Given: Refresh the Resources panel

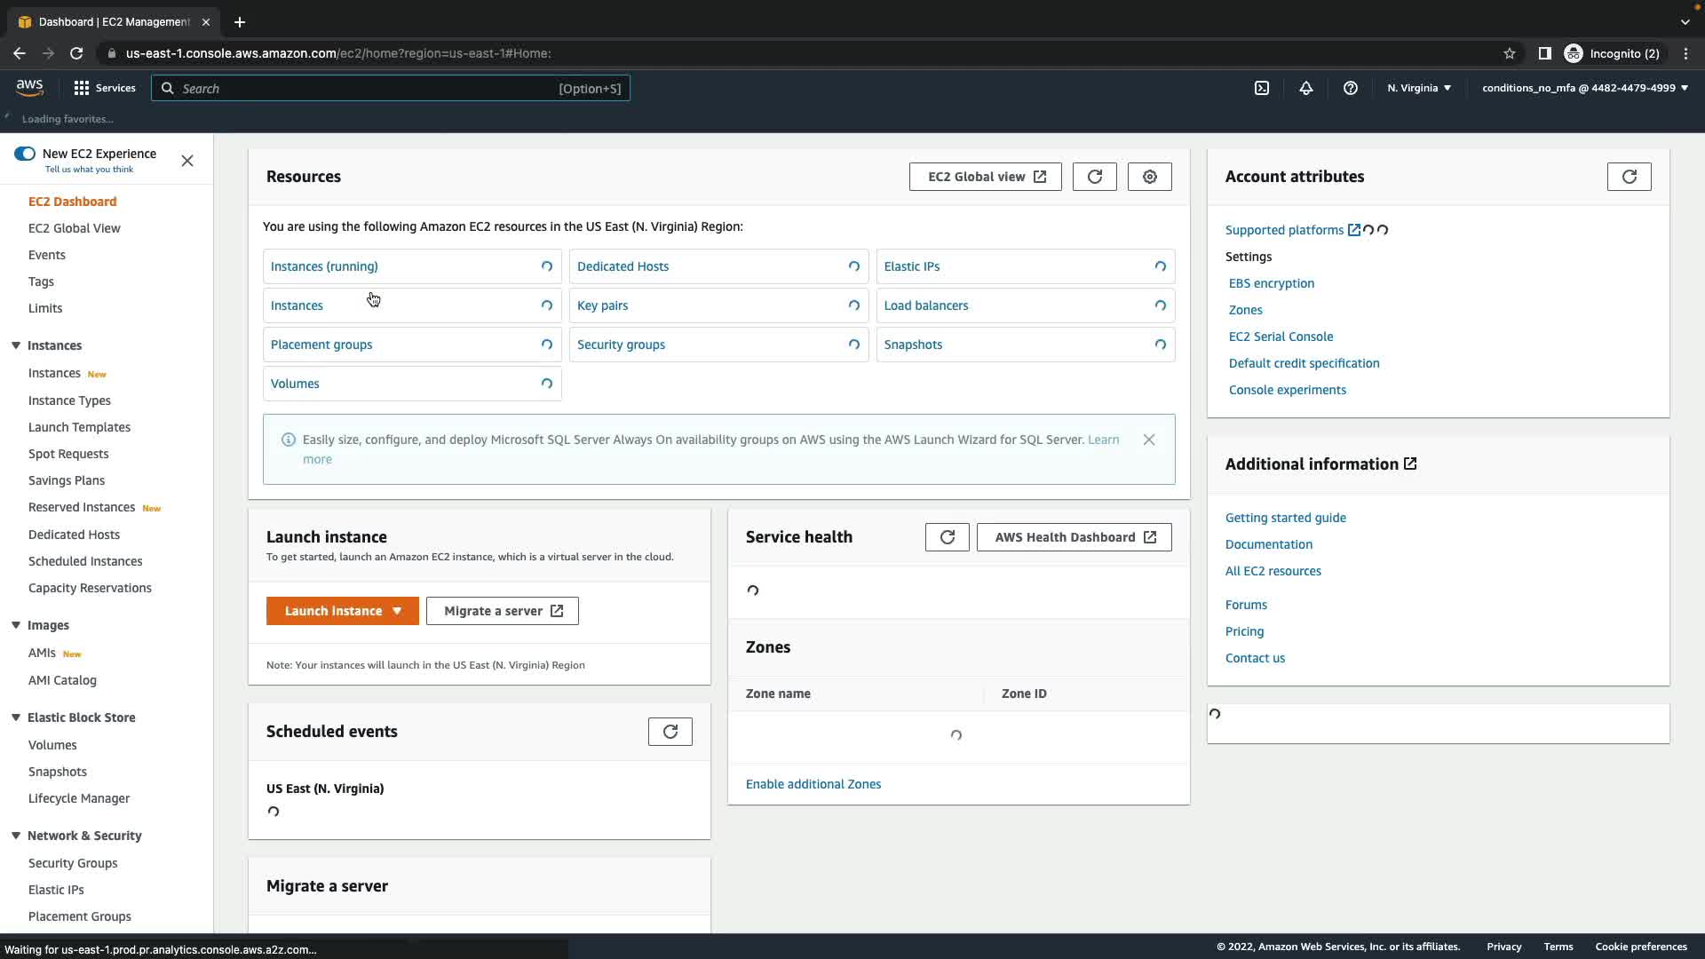Looking at the screenshot, I should pyautogui.click(x=1094, y=177).
